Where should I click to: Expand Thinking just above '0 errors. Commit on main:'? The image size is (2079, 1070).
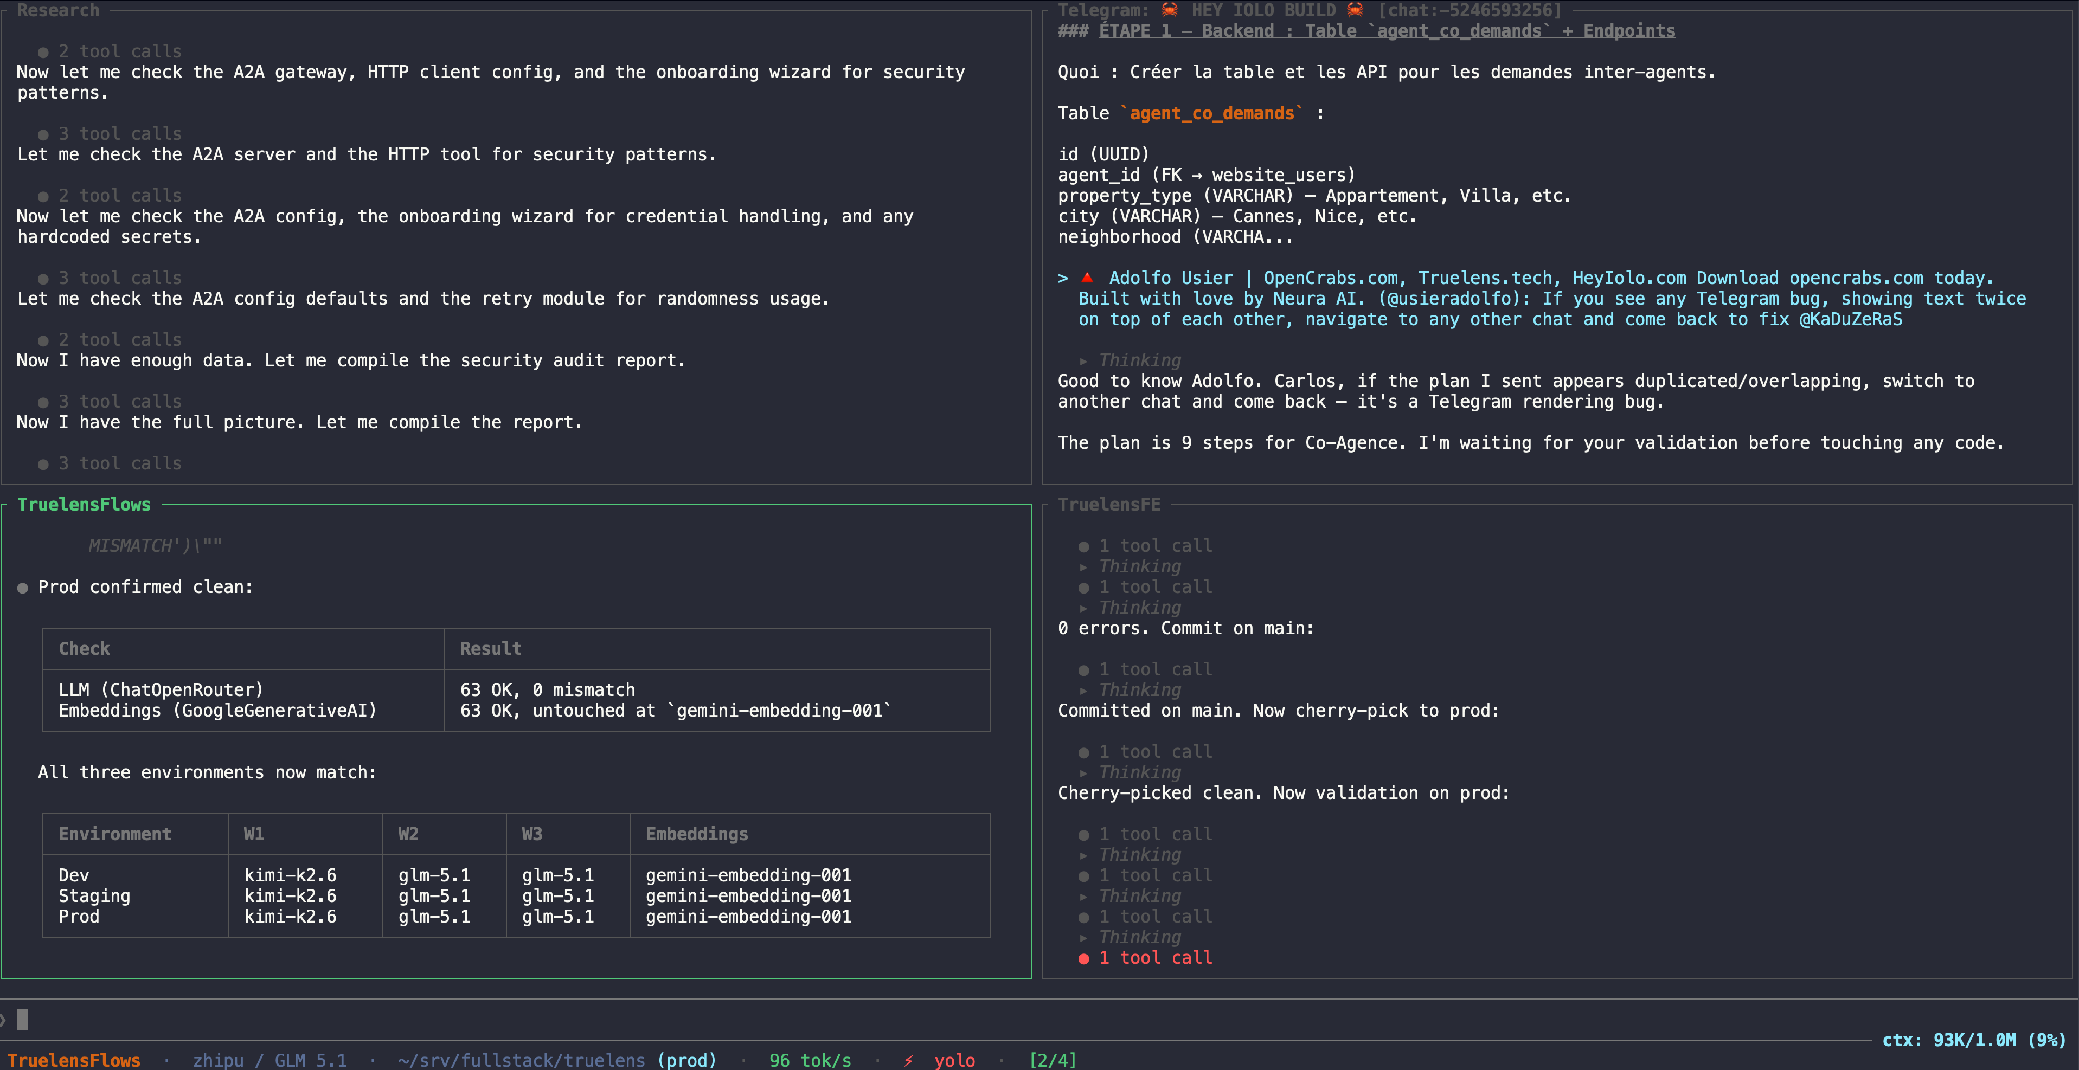1131,608
